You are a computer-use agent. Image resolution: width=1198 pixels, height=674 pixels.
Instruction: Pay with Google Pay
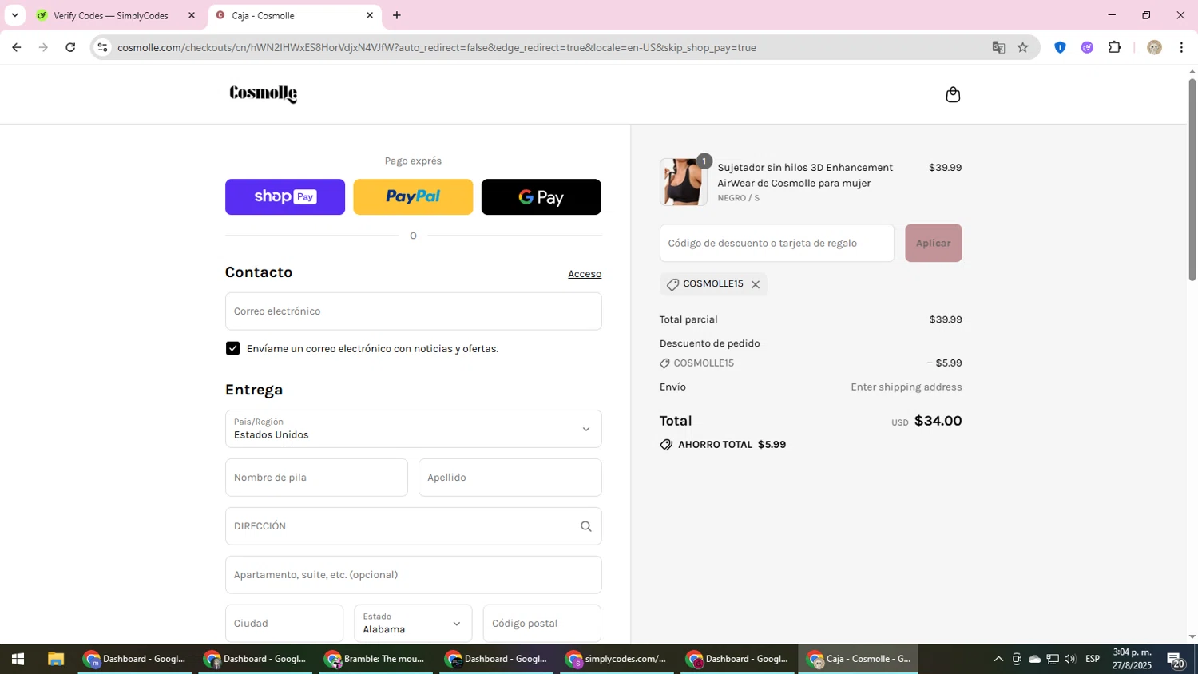click(541, 196)
